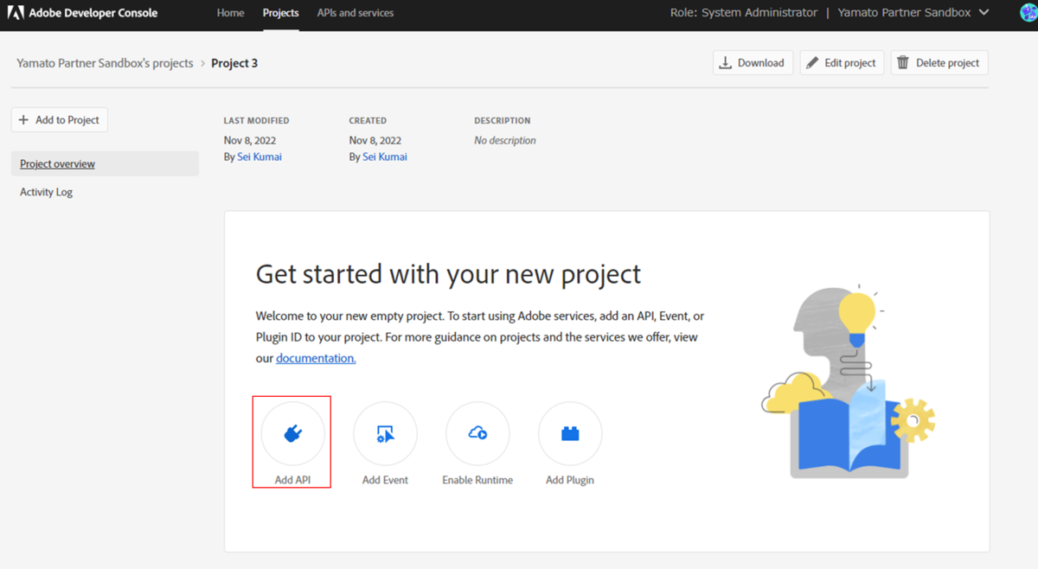Click the Add Event icon
The image size is (1038, 569).
(x=385, y=434)
